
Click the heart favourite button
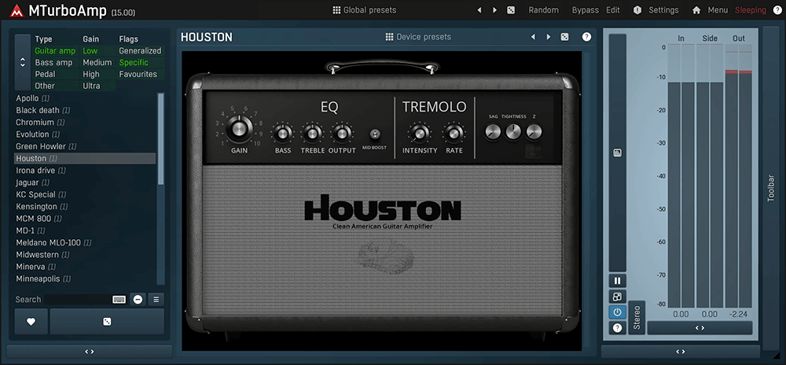coord(31,322)
